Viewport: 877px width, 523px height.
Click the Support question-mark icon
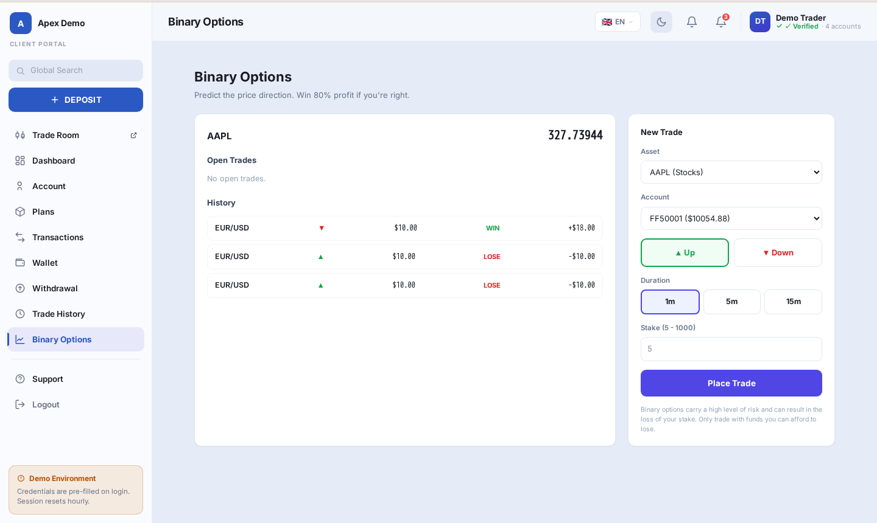point(20,379)
